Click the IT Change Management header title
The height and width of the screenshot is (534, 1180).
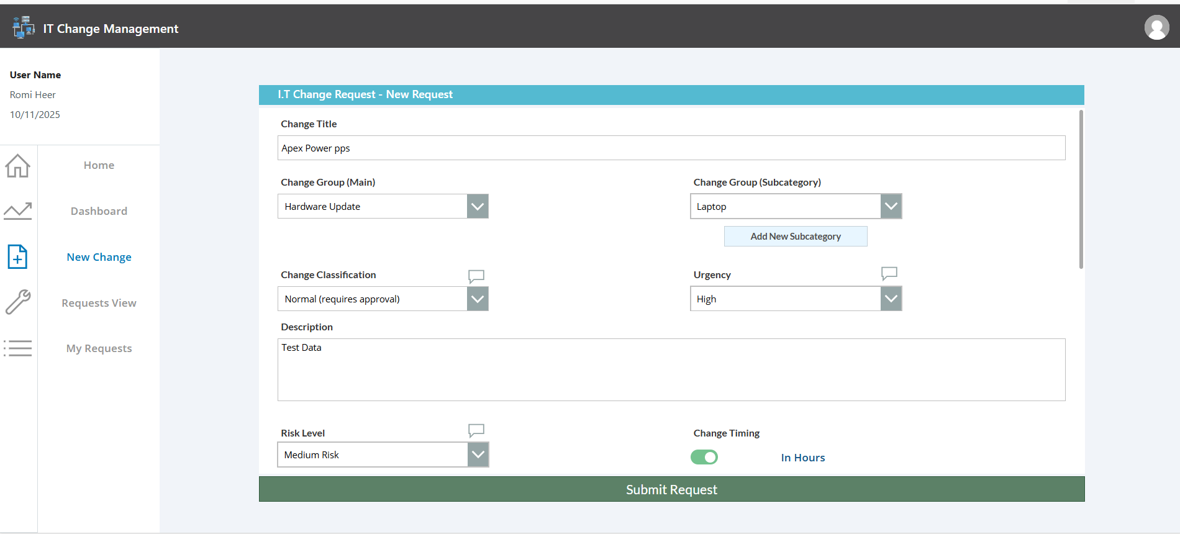coord(111,29)
